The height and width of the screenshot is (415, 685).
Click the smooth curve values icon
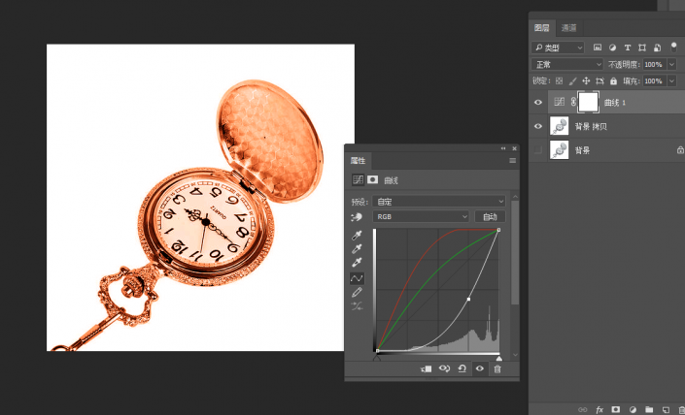[357, 306]
